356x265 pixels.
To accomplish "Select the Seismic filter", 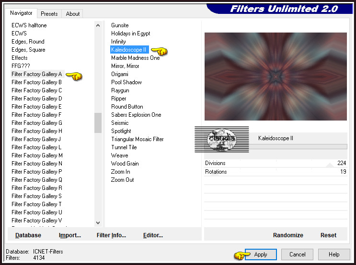I will [x=120, y=123].
